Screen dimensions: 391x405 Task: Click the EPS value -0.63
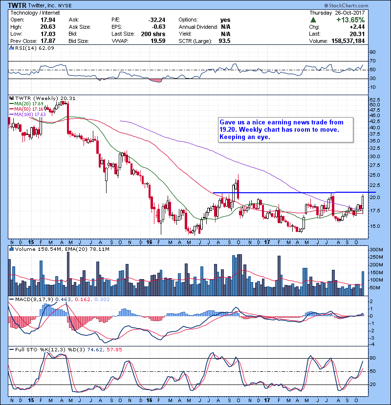[x=158, y=27]
